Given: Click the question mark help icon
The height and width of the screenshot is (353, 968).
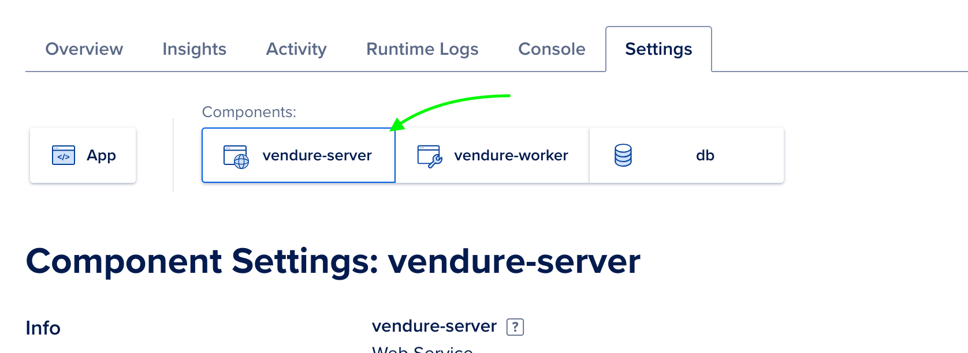Looking at the screenshot, I should [515, 327].
